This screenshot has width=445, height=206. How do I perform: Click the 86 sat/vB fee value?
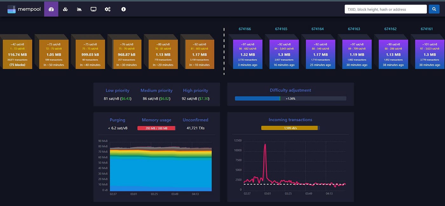coord(156,99)
